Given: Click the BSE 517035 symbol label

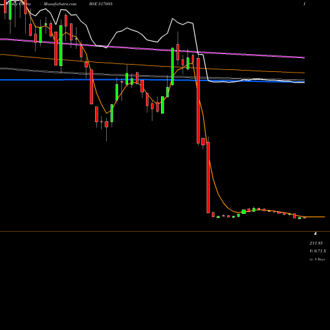Looking at the screenshot, I should coord(100,4).
